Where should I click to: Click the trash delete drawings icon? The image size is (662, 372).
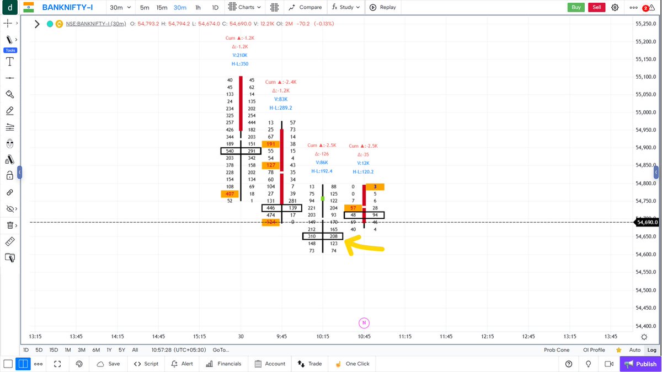pos(9,225)
